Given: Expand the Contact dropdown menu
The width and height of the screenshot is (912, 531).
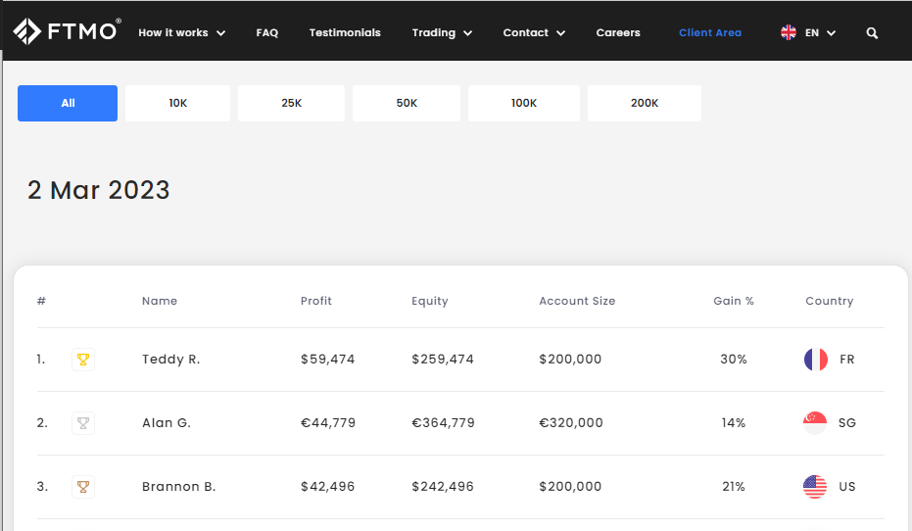Looking at the screenshot, I should tap(534, 32).
